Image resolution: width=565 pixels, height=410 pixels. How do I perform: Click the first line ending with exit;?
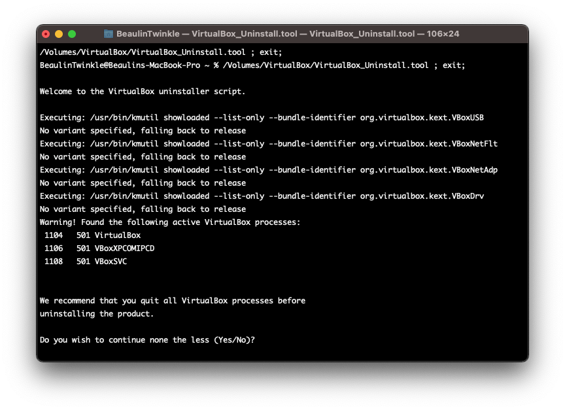pos(161,52)
